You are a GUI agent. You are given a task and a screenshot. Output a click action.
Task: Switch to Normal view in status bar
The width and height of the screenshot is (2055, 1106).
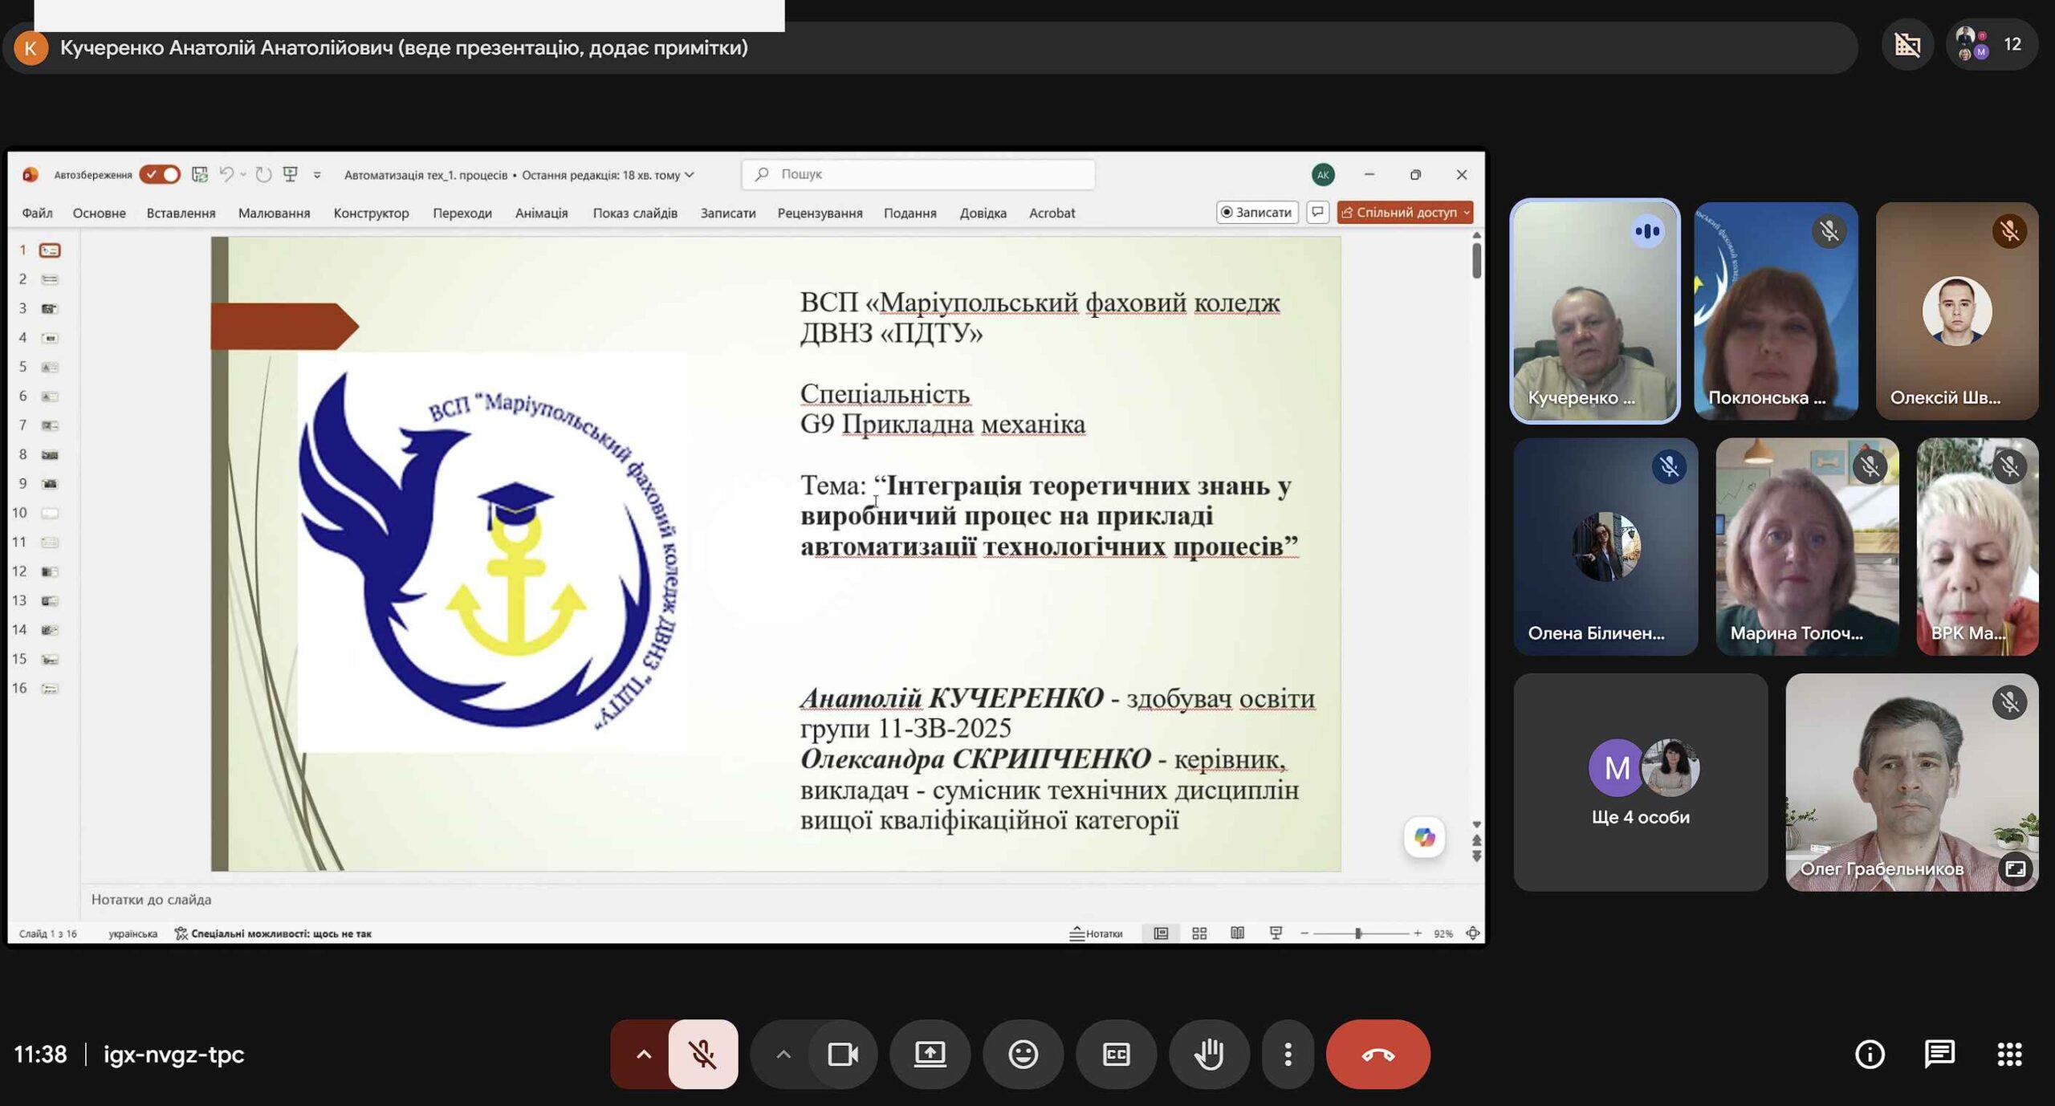[1161, 933]
